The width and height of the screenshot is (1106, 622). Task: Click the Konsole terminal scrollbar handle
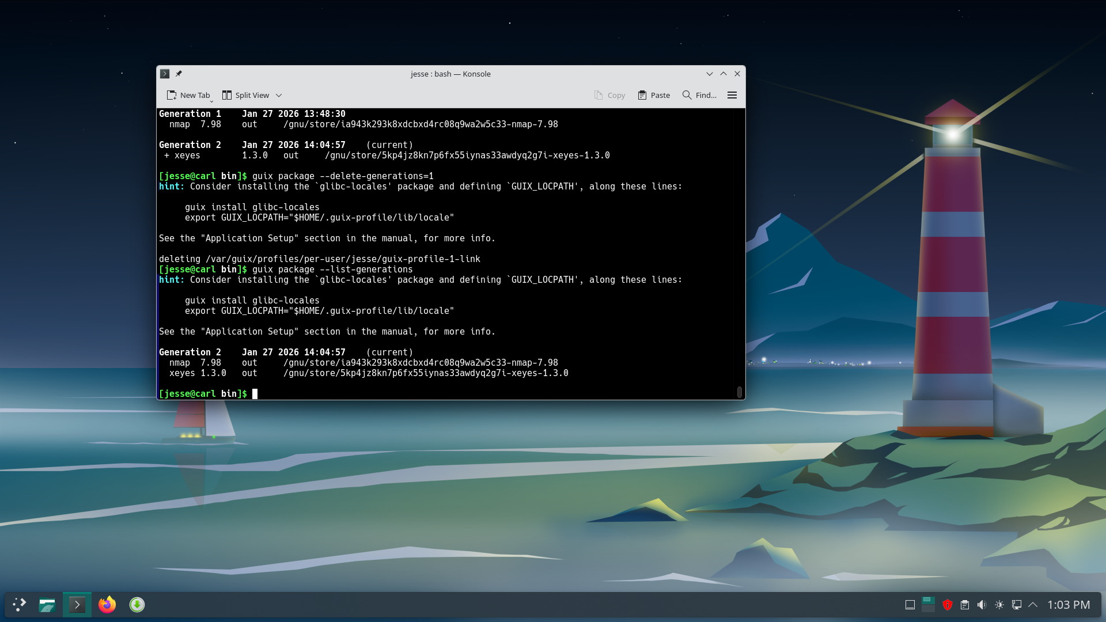[x=740, y=392]
